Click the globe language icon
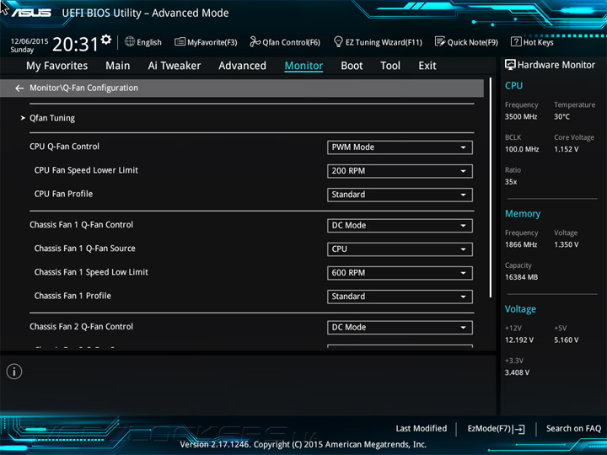The height and width of the screenshot is (455, 607). coord(130,41)
